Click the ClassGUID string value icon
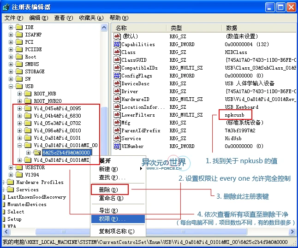The image size is (298, 248). (117, 60)
